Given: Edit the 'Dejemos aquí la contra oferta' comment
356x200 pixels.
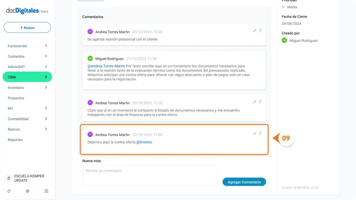Looking at the screenshot, I should pos(255,134).
